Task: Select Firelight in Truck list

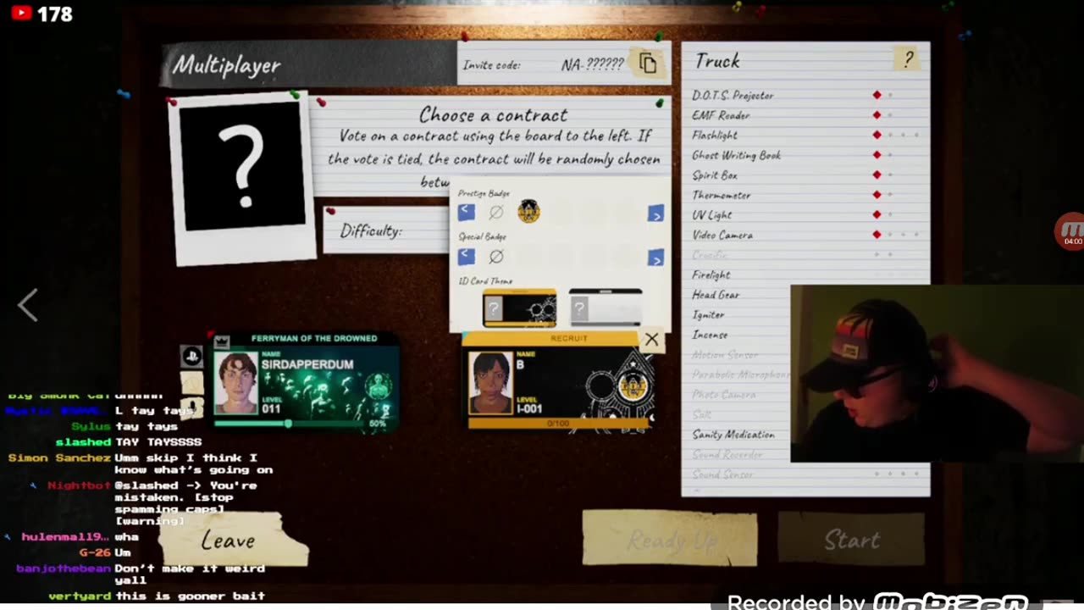Action: pos(711,274)
